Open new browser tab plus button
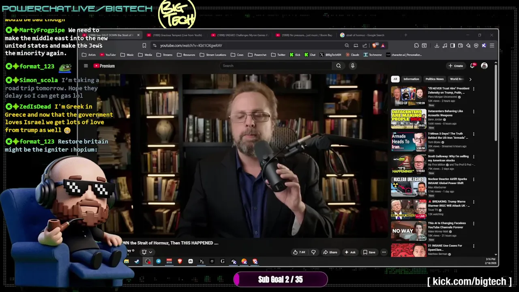This screenshot has width=519, height=292. pos(405,35)
